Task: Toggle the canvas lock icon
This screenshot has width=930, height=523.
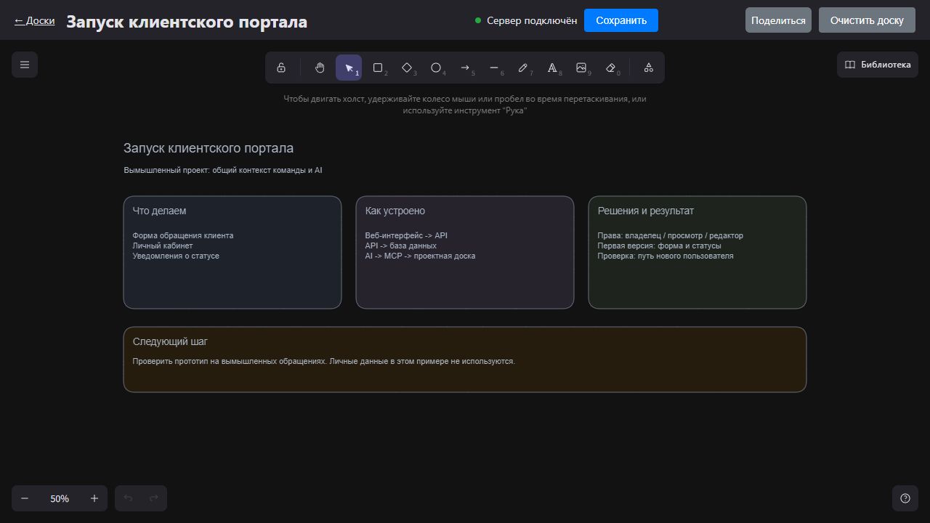Action: [281, 68]
